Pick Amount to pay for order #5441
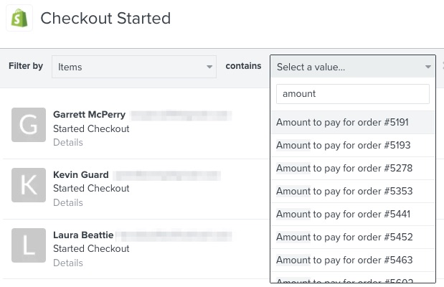 (342, 214)
